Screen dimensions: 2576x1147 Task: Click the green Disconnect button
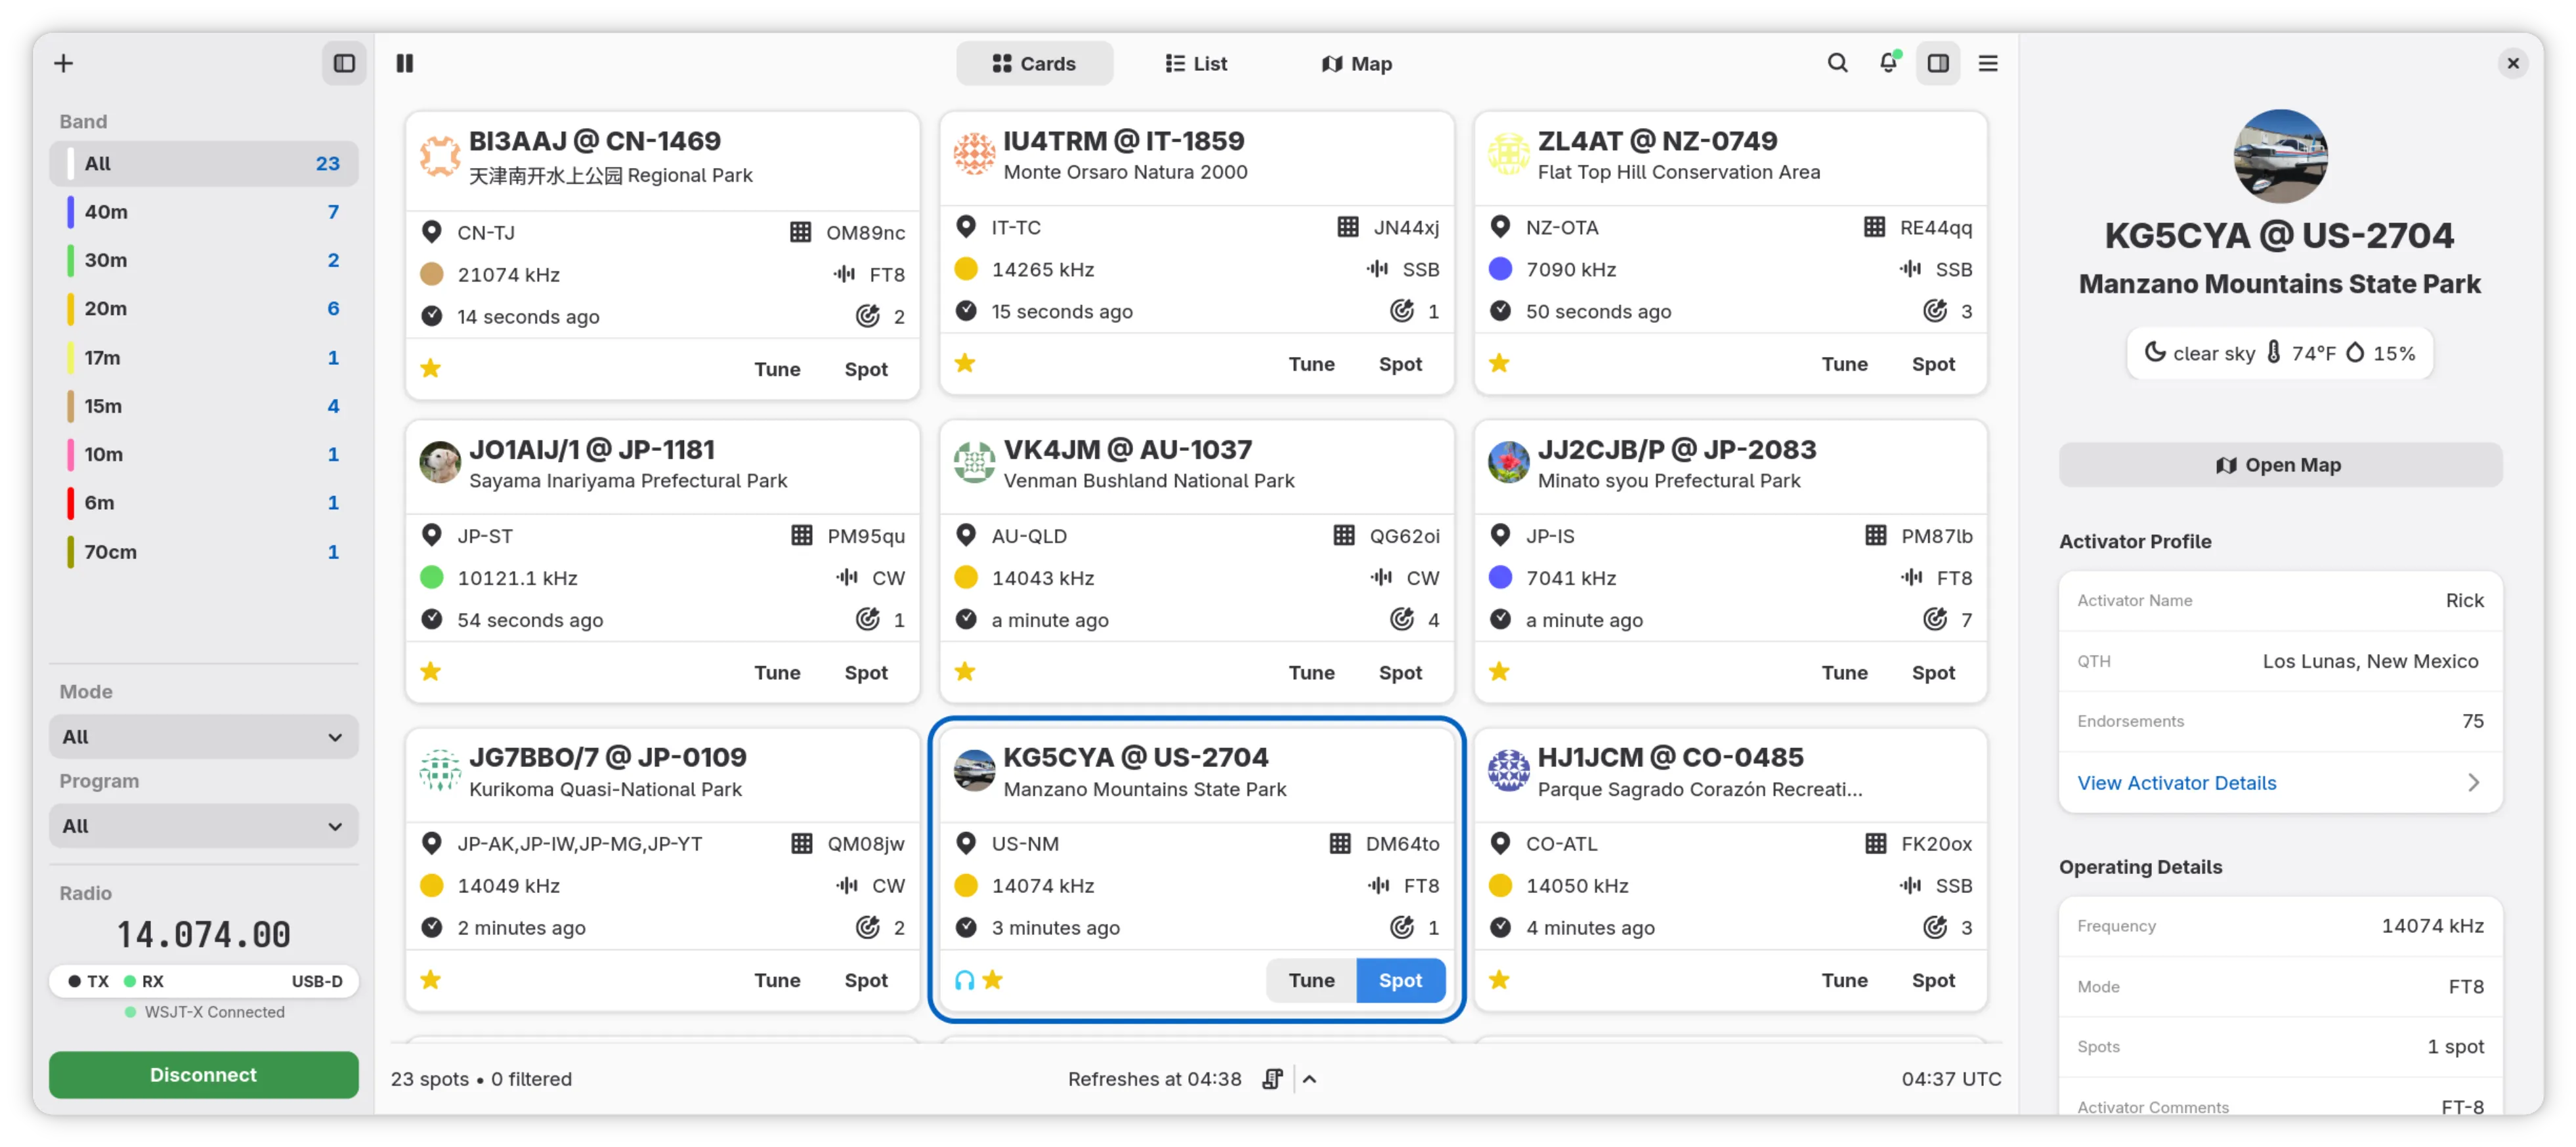[204, 1075]
